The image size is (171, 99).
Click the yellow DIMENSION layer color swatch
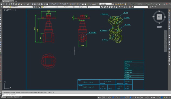click(x=10, y=7)
